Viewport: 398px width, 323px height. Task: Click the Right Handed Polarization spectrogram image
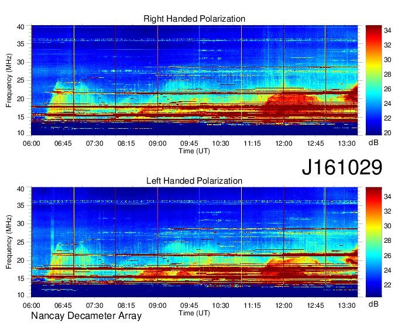pos(194,80)
